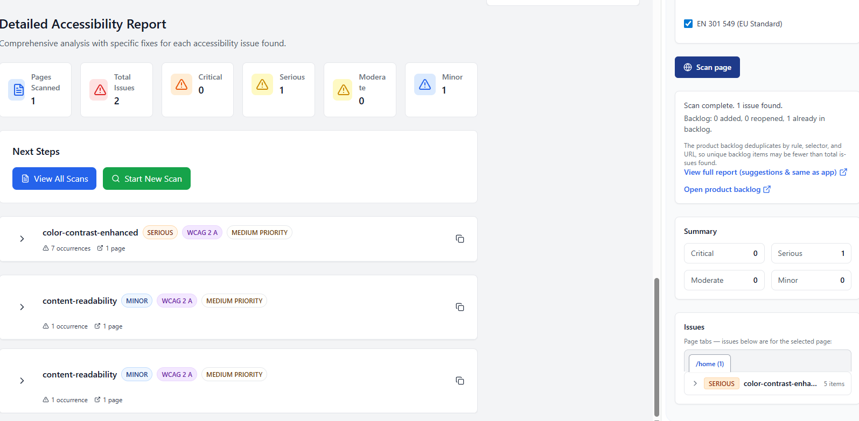Expand the color-contrast-enhanced issue row
The height and width of the screenshot is (421, 859).
[22, 239]
